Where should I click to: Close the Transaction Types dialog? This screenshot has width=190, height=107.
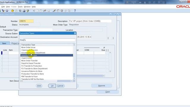pos(75,33)
